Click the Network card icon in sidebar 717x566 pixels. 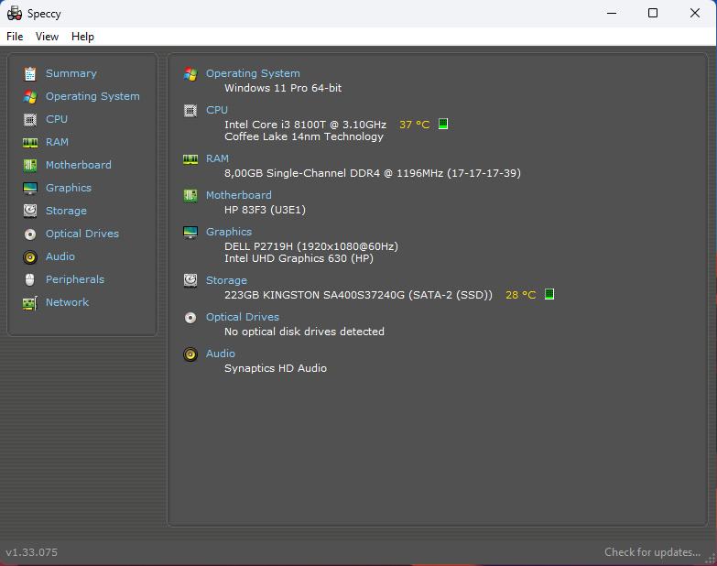pos(30,302)
